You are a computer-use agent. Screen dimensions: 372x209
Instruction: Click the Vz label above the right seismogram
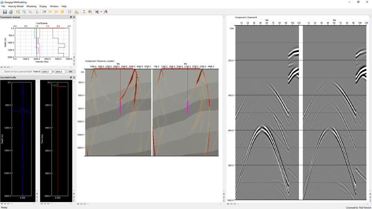[x=334, y=20]
